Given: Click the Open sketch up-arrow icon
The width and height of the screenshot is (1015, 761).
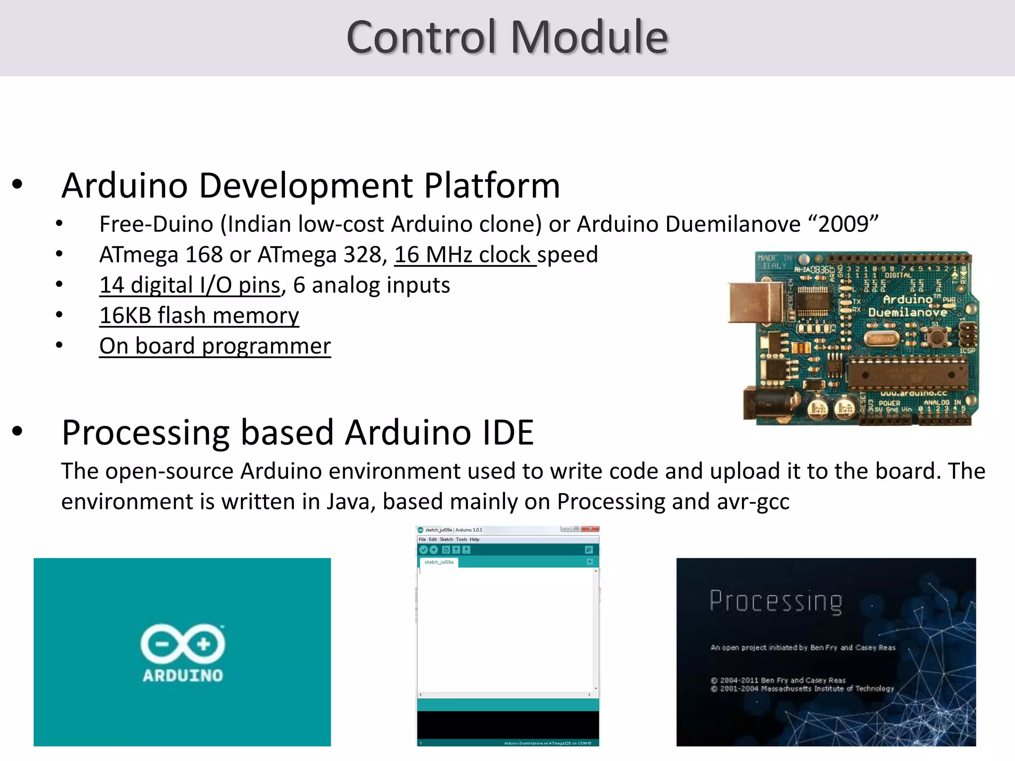Looking at the screenshot, I should click(456, 549).
